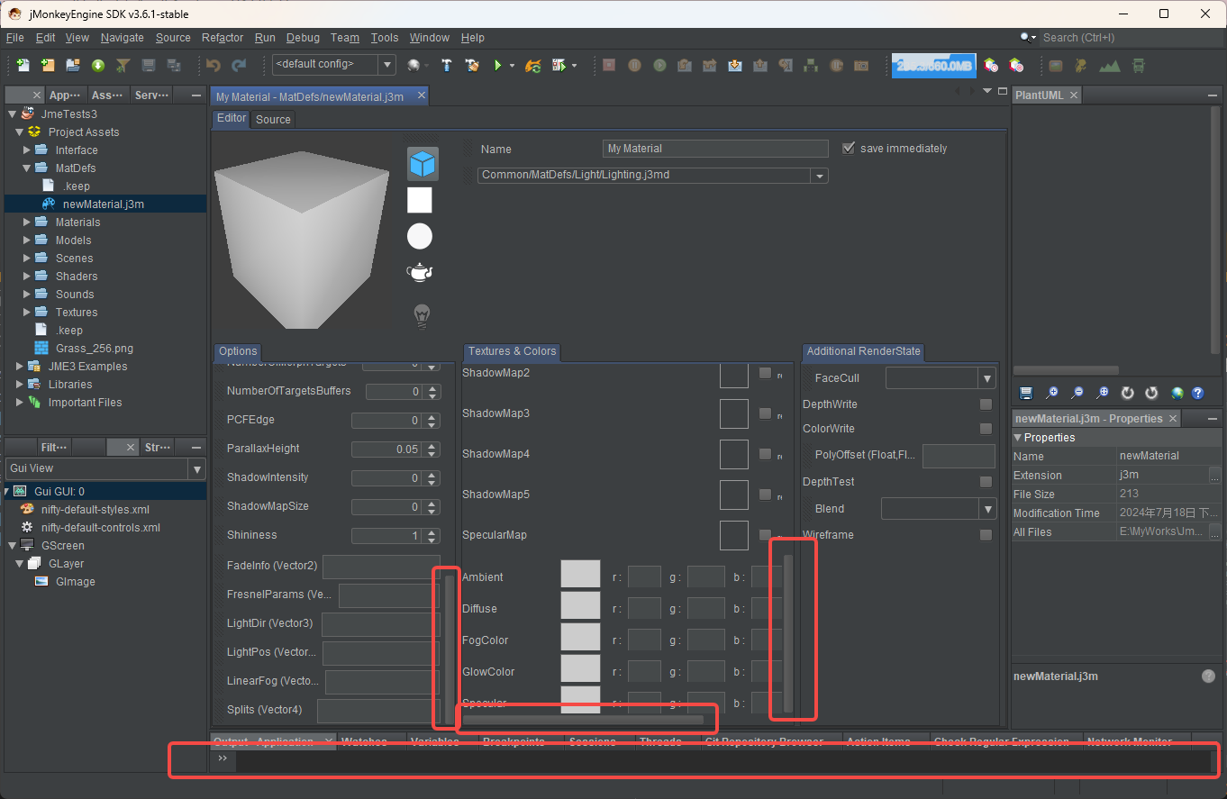Select the sphere preview shape icon
1227x799 pixels.
click(x=420, y=236)
